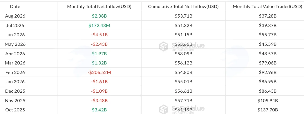Select the Oct 2025 $3.42B inflow
The height and width of the screenshot is (114, 304).
pyautogui.click(x=99, y=110)
